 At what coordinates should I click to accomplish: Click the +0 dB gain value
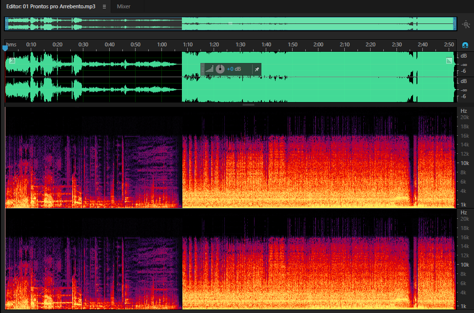(x=234, y=69)
